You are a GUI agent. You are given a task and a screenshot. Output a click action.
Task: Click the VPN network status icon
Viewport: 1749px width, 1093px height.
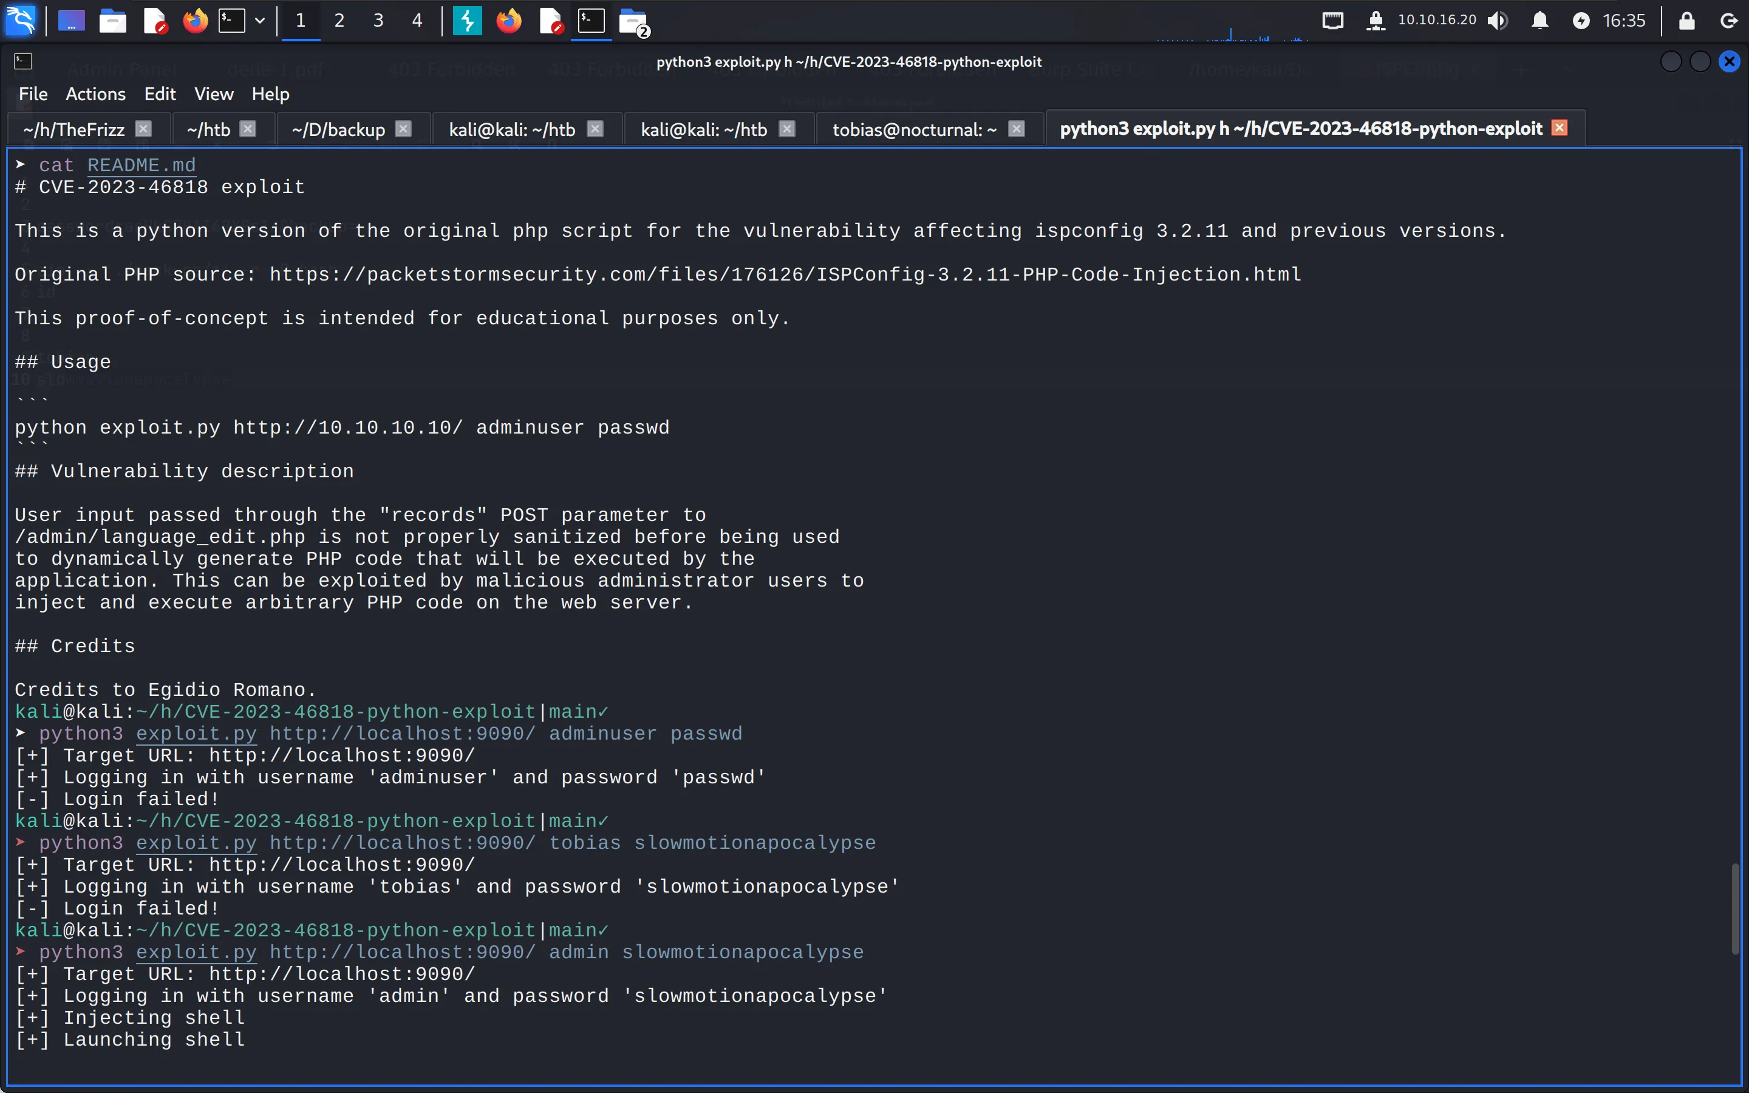click(1376, 21)
